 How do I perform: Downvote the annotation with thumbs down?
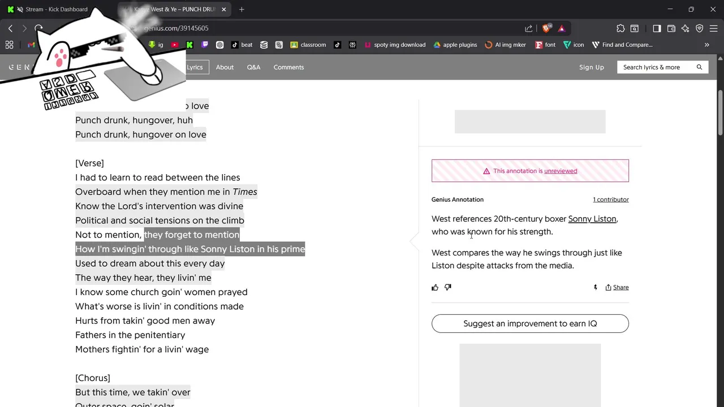(x=448, y=287)
